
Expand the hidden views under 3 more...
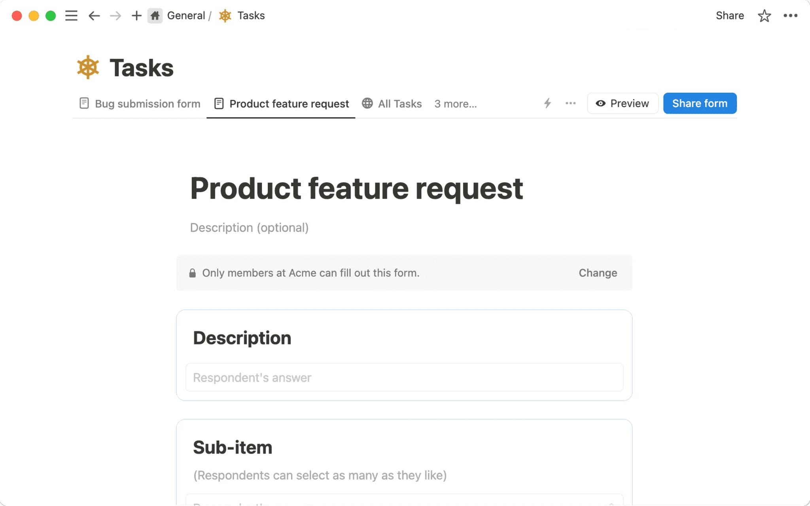coord(456,104)
